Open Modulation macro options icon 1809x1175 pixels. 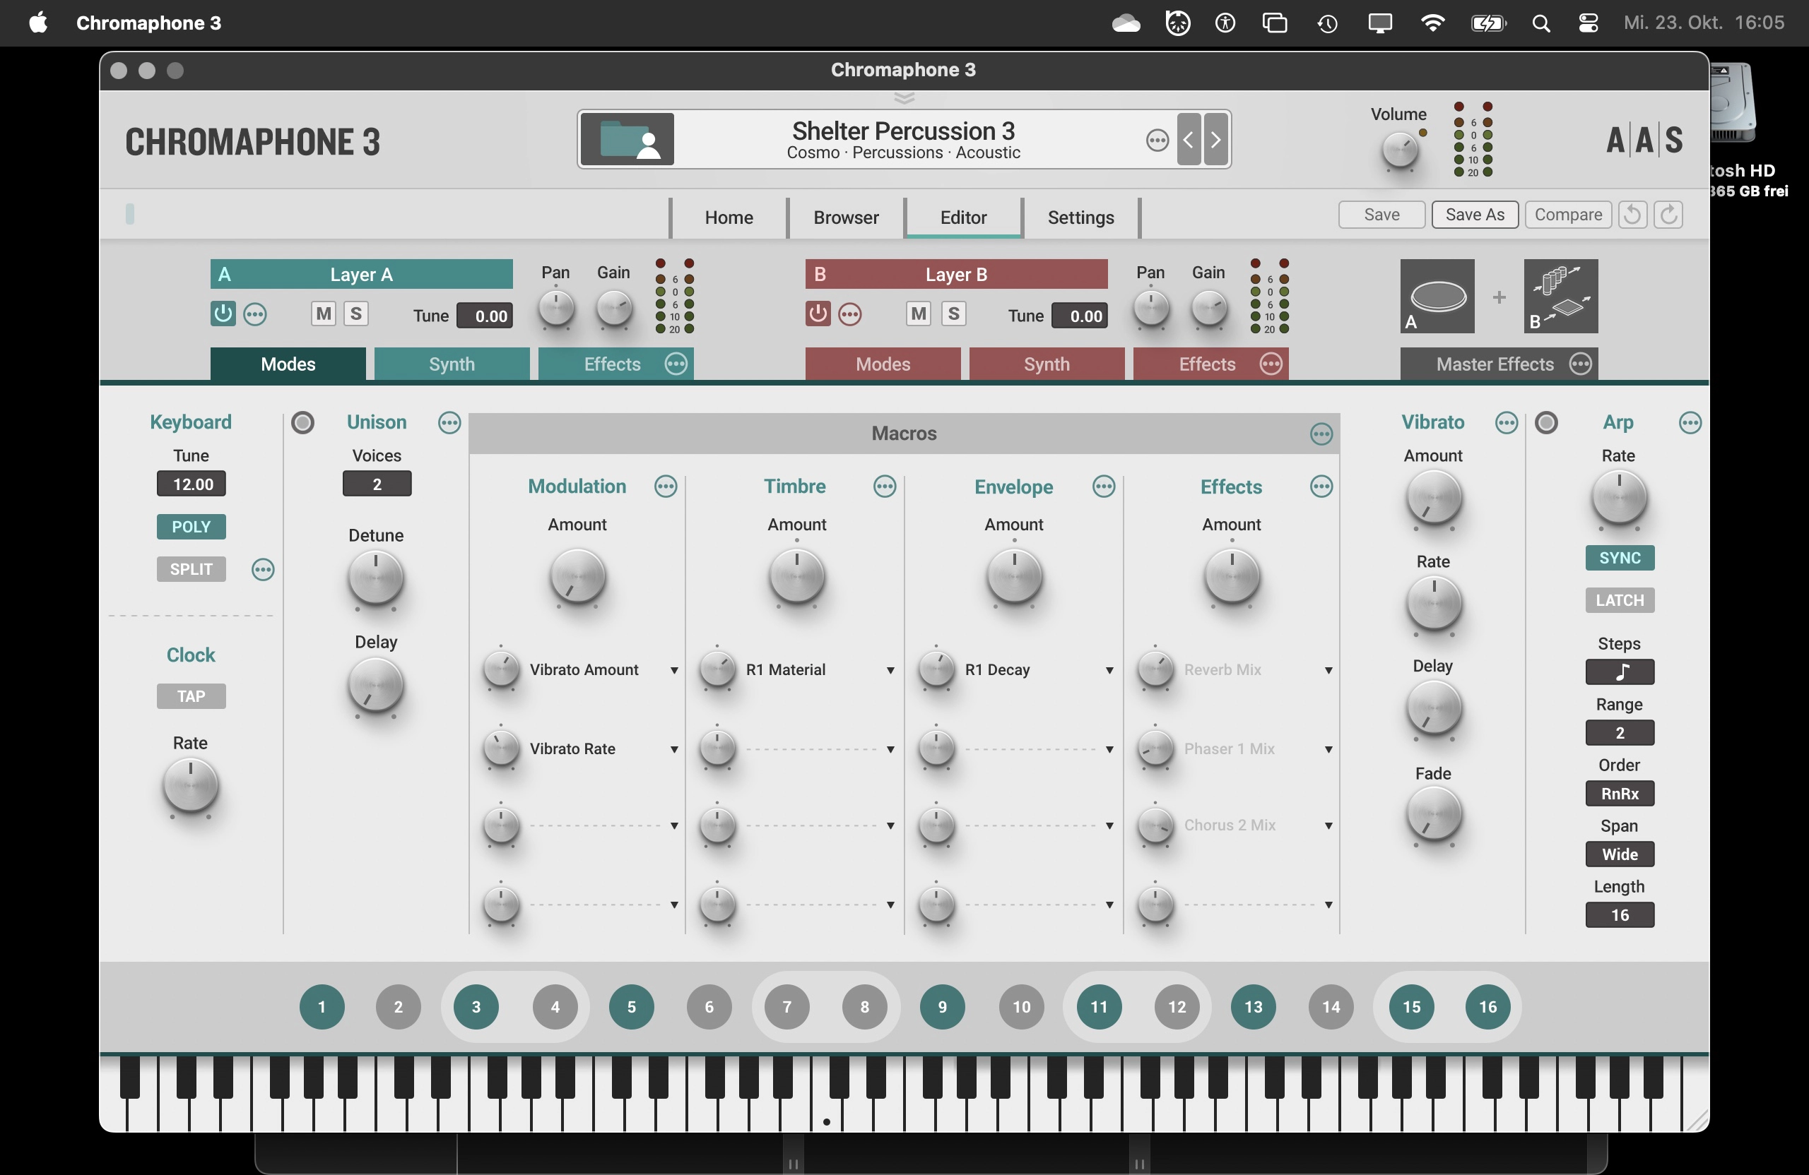(x=665, y=486)
